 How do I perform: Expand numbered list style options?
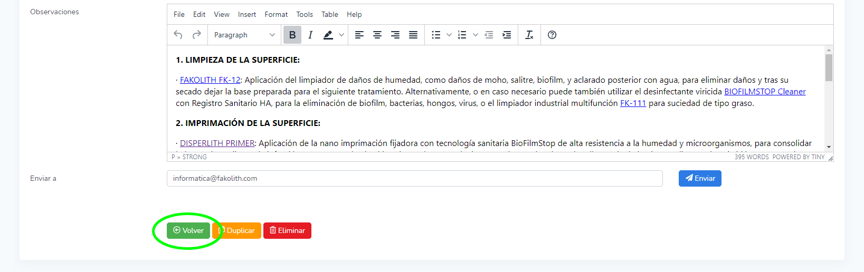[x=476, y=35]
